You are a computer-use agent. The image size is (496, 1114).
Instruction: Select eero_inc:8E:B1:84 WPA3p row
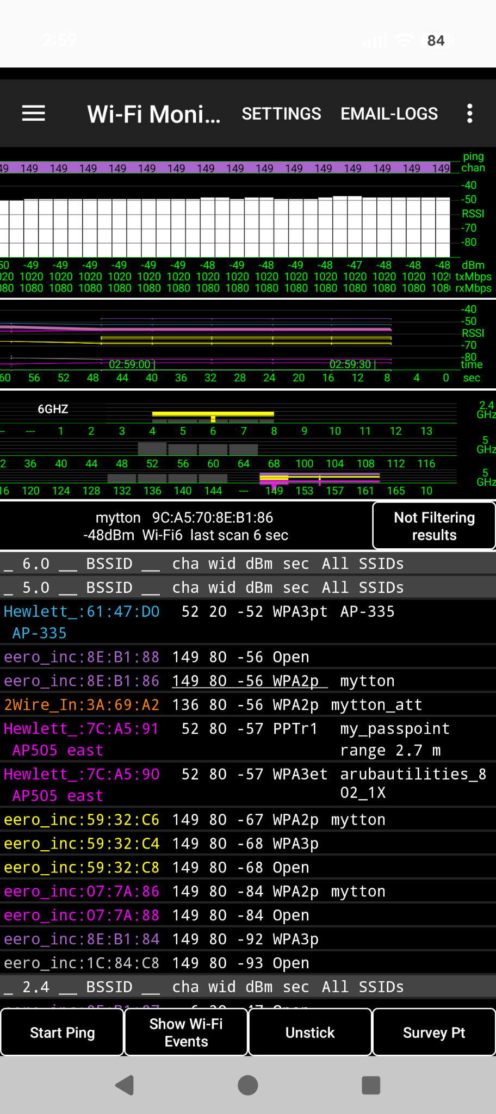pos(248,939)
